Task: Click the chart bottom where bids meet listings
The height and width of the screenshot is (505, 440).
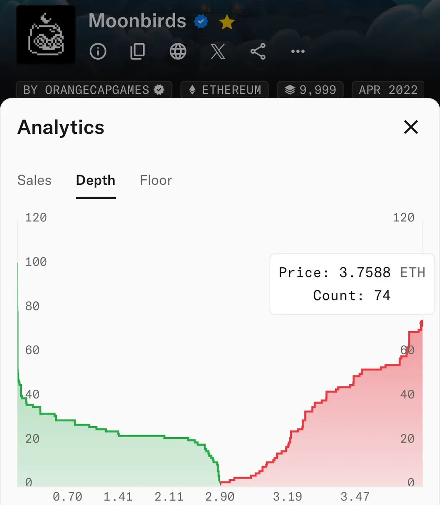Action: pos(220,483)
